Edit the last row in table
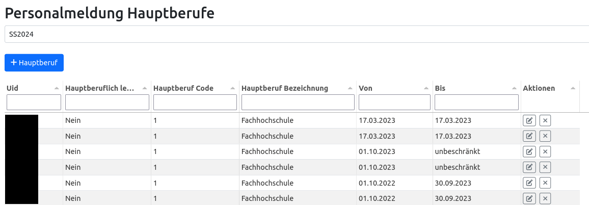 [x=529, y=198]
